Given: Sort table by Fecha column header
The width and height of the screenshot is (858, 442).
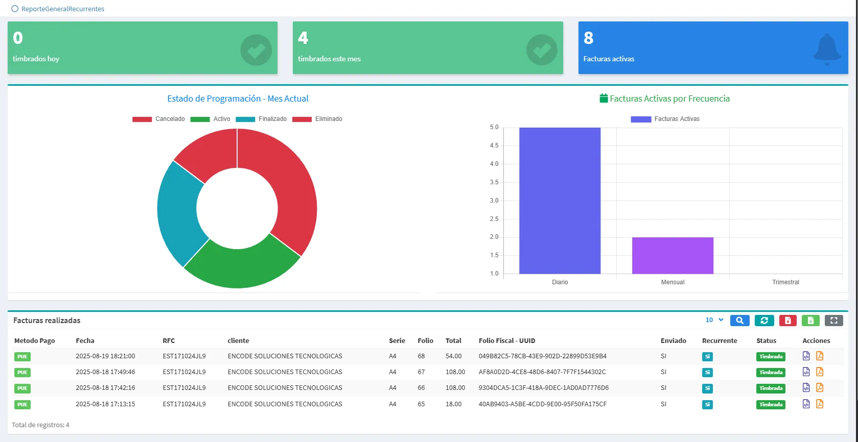Looking at the screenshot, I should [x=85, y=340].
